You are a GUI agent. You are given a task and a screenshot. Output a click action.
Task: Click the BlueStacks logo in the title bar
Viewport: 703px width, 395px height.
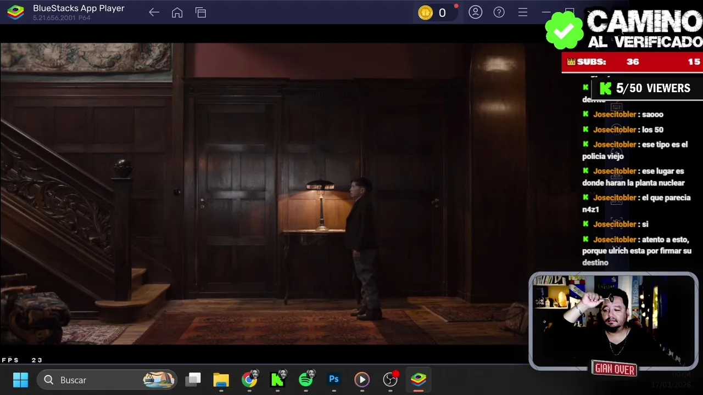(15, 13)
